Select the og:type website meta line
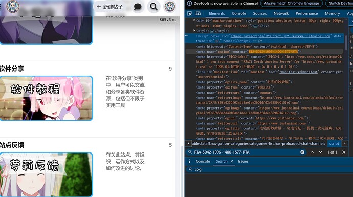The image size is (353, 197). point(235,87)
